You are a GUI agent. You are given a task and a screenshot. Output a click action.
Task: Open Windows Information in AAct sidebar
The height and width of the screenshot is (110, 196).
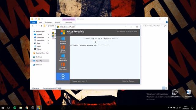pos(63,58)
